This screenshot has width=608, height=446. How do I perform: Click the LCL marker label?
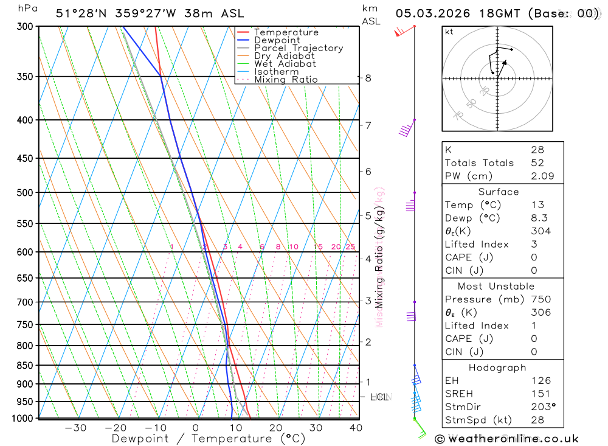tap(381, 397)
